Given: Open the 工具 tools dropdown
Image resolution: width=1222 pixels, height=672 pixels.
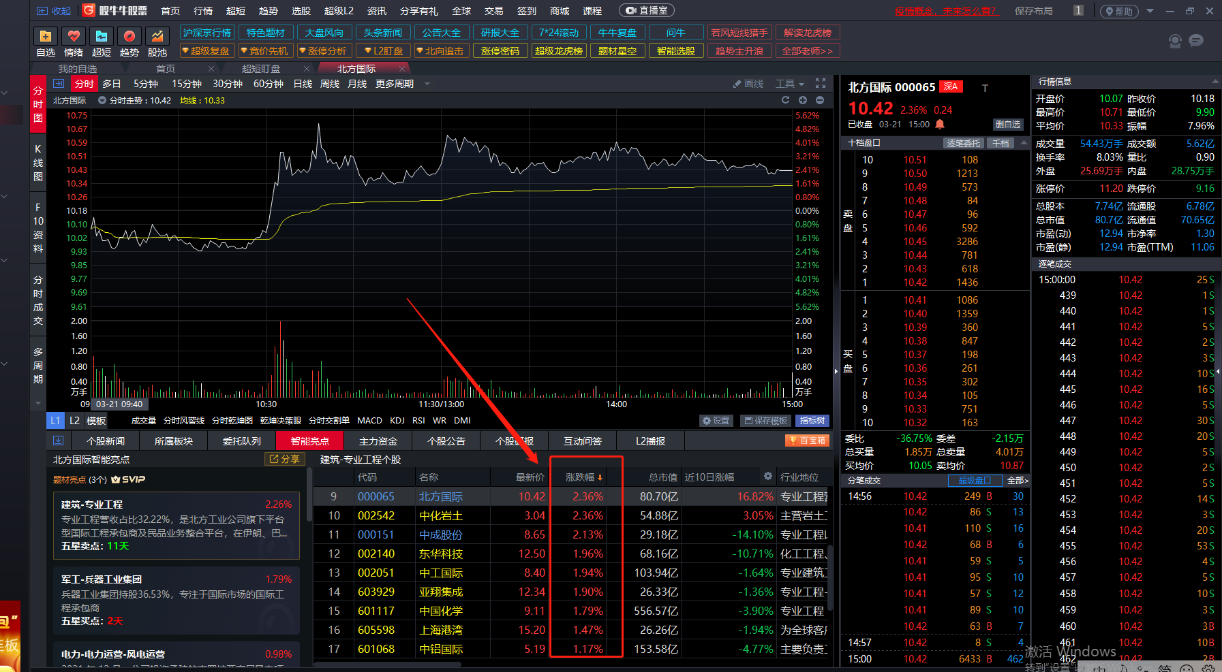Looking at the screenshot, I should 790,84.
